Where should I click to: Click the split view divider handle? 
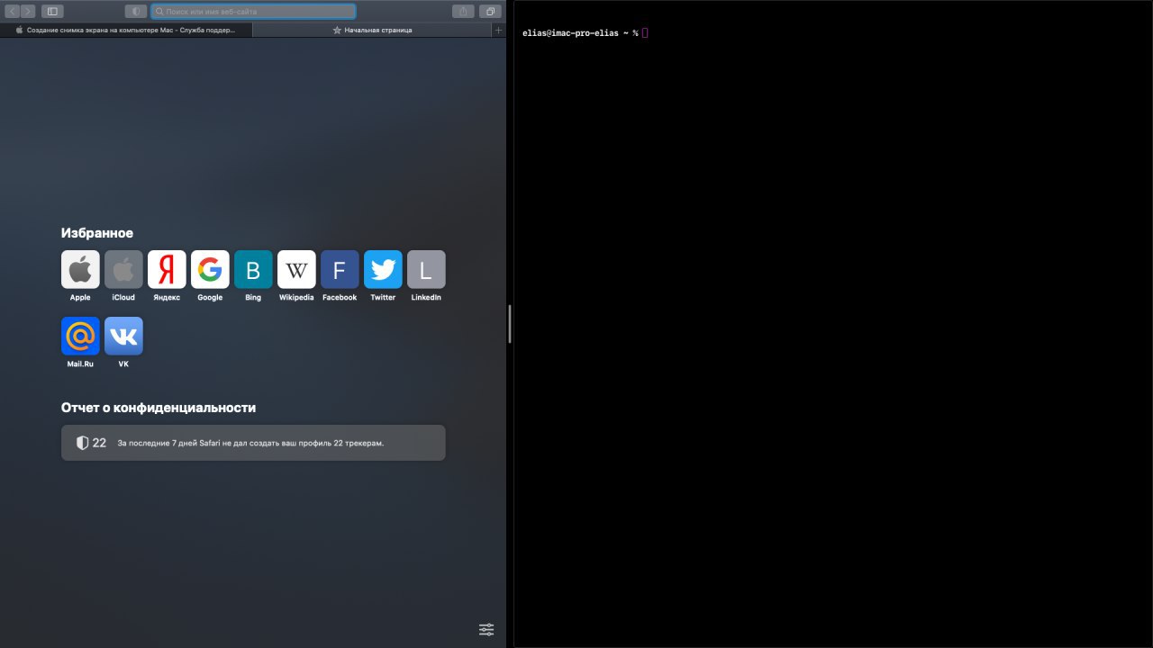click(510, 324)
